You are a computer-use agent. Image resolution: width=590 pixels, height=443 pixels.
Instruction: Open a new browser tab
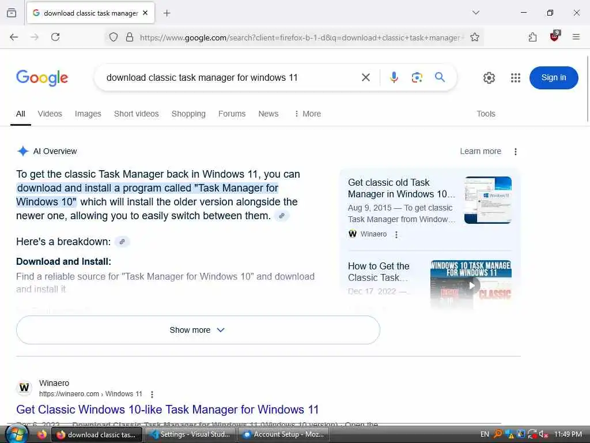pyautogui.click(x=167, y=13)
